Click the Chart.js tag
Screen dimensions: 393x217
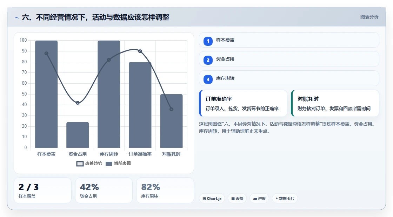point(212,198)
